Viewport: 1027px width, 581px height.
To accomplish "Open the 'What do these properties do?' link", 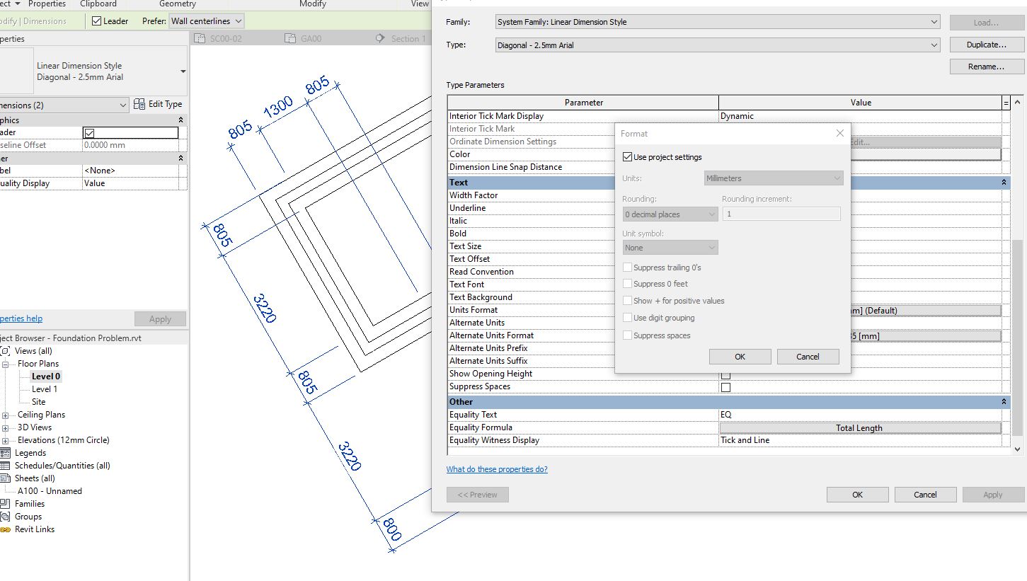I will (x=497, y=468).
